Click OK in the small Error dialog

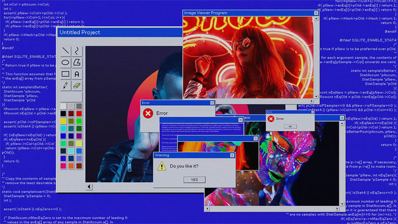pyautogui.click(x=290, y=126)
